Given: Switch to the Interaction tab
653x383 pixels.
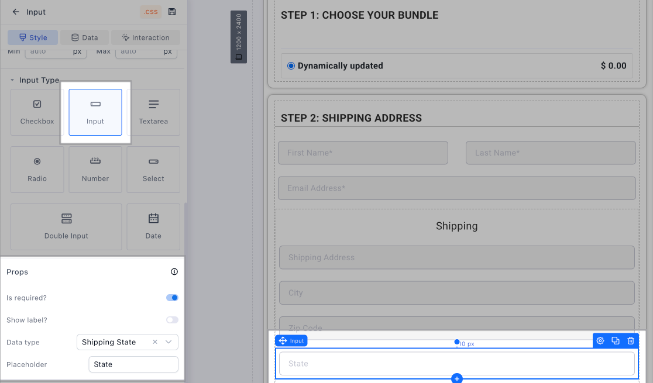Looking at the screenshot, I should click(145, 37).
